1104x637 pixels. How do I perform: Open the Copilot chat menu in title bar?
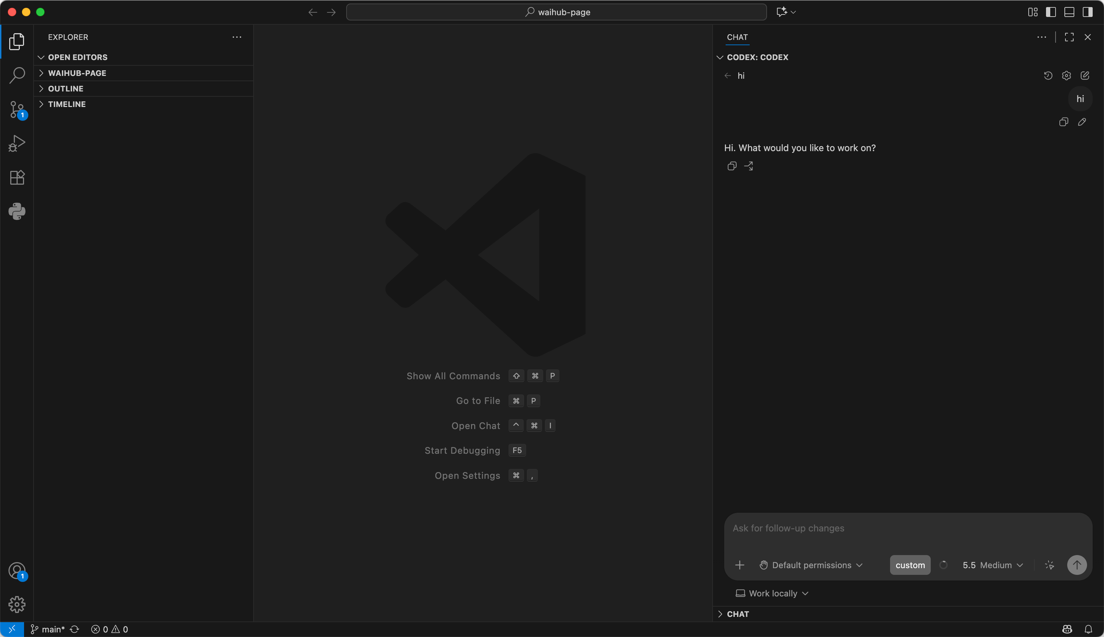click(786, 12)
